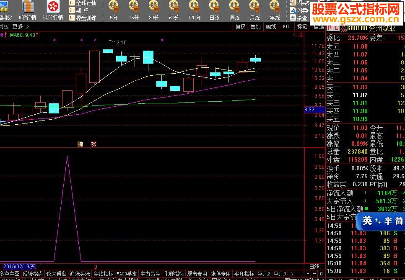Image resolution: width=405 pixels, height=280 pixels.
Task: Open 全球行情 global quotes
Action: pyautogui.click(x=83, y=3)
